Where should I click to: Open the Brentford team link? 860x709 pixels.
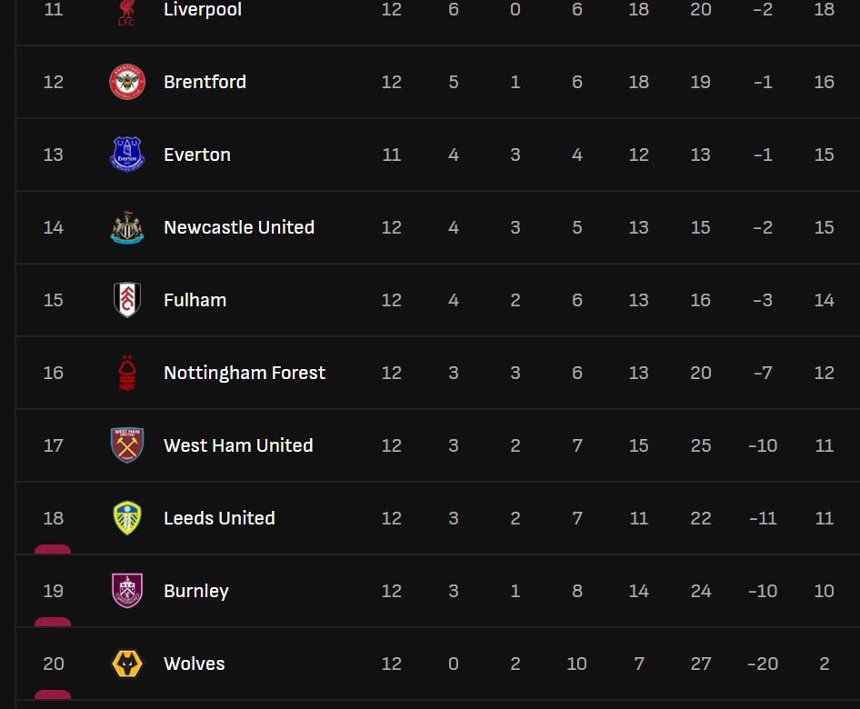pos(205,82)
